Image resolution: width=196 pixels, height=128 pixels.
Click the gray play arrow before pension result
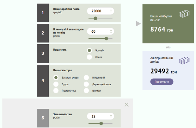click(x=138, y=24)
